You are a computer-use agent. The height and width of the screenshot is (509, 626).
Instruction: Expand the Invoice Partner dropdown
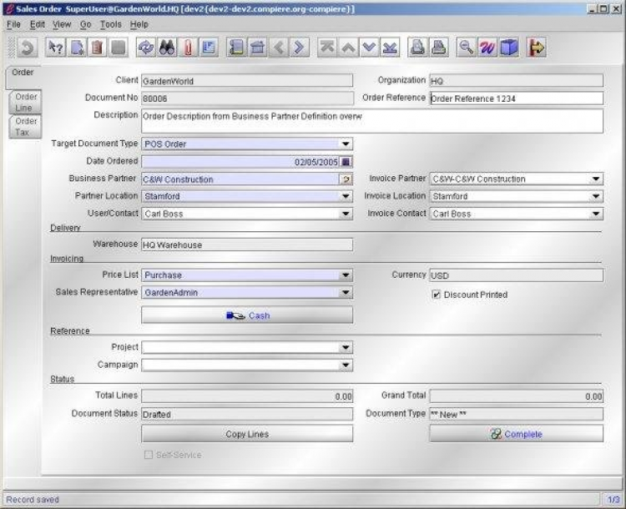596,179
